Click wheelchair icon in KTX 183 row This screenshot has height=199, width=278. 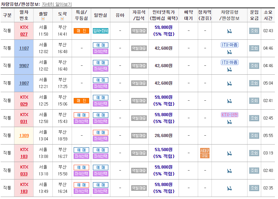click(229, 188)
